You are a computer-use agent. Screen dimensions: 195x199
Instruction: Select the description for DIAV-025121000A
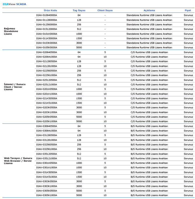coord(149,85)
